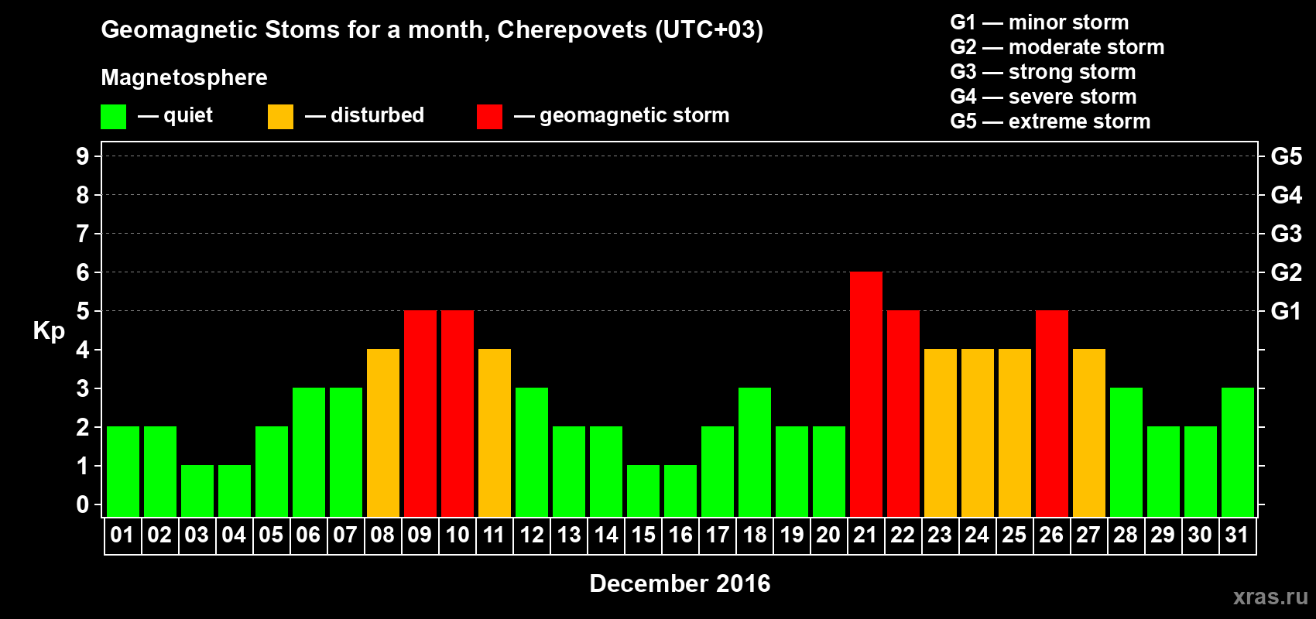This screenshot has width=1316, height=619.
Task: Select the green bar for day 28
Action: [1126, 453]
